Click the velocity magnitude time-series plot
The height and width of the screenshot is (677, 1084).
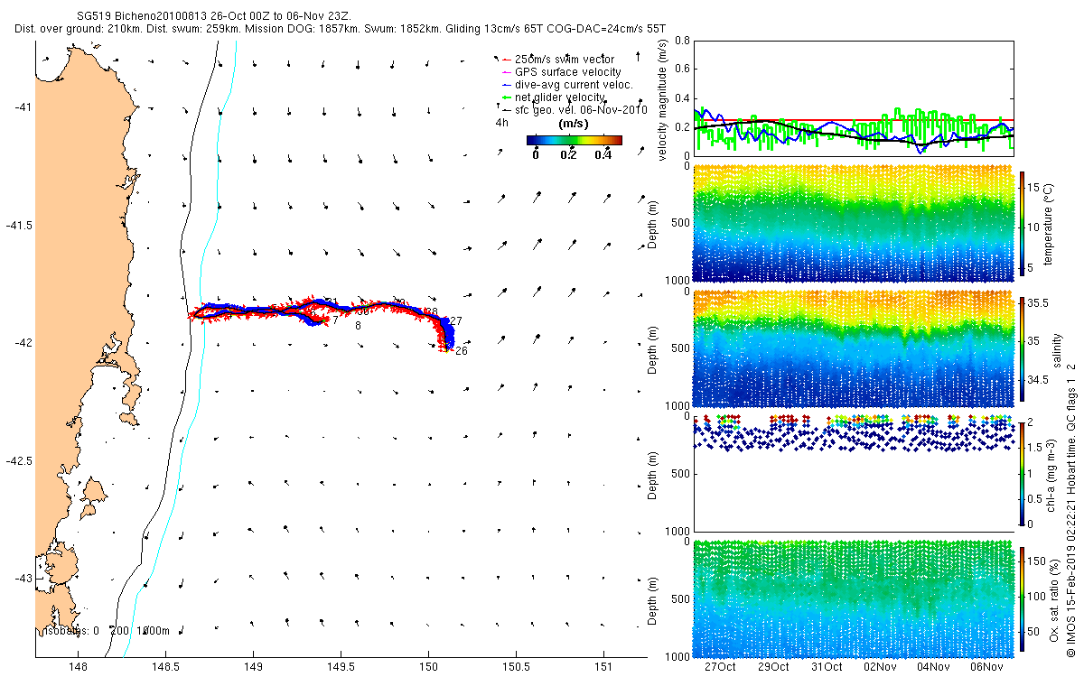point(854,98)
